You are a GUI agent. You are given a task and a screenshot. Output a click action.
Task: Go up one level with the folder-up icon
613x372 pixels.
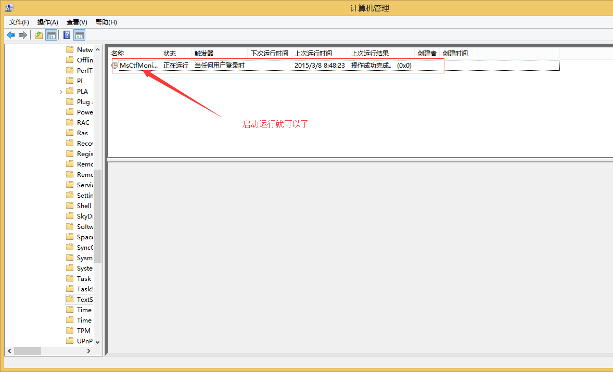(39, 35)
